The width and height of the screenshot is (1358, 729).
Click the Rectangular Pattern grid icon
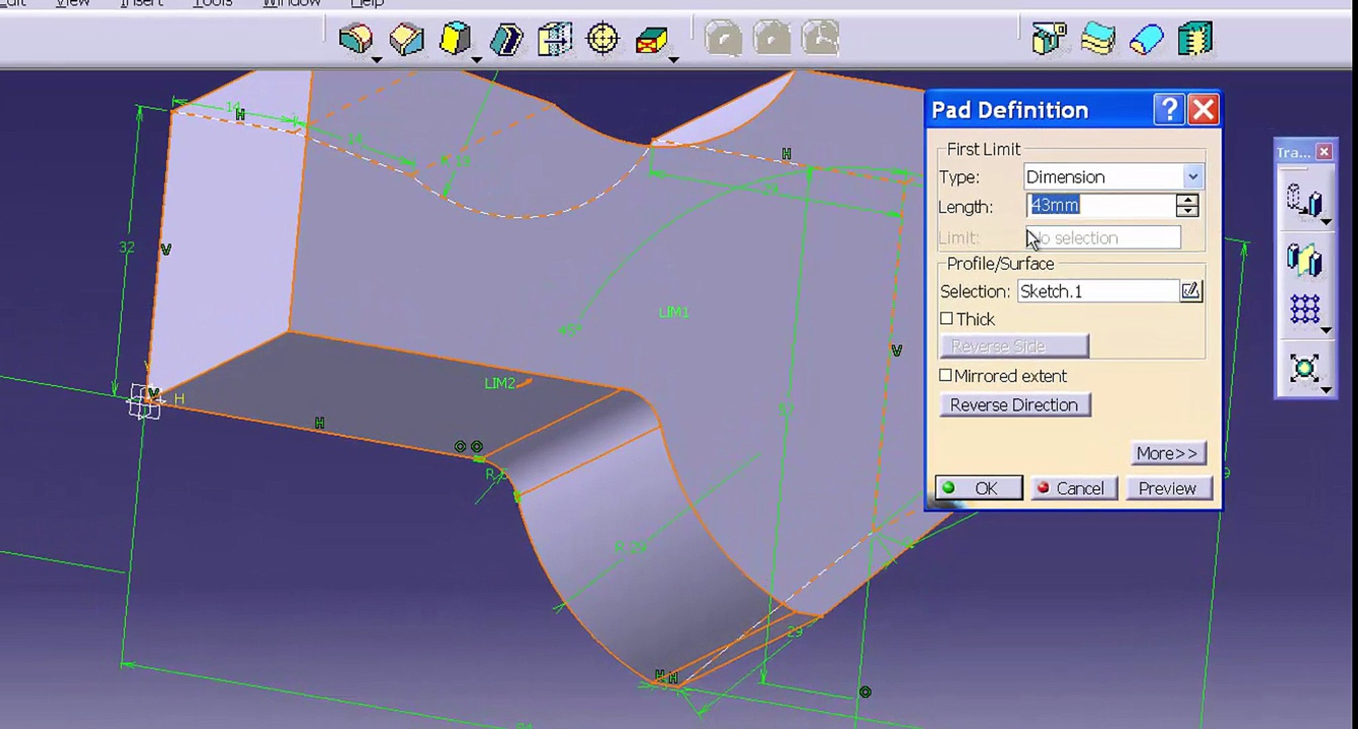click(x=1305, y=310)
